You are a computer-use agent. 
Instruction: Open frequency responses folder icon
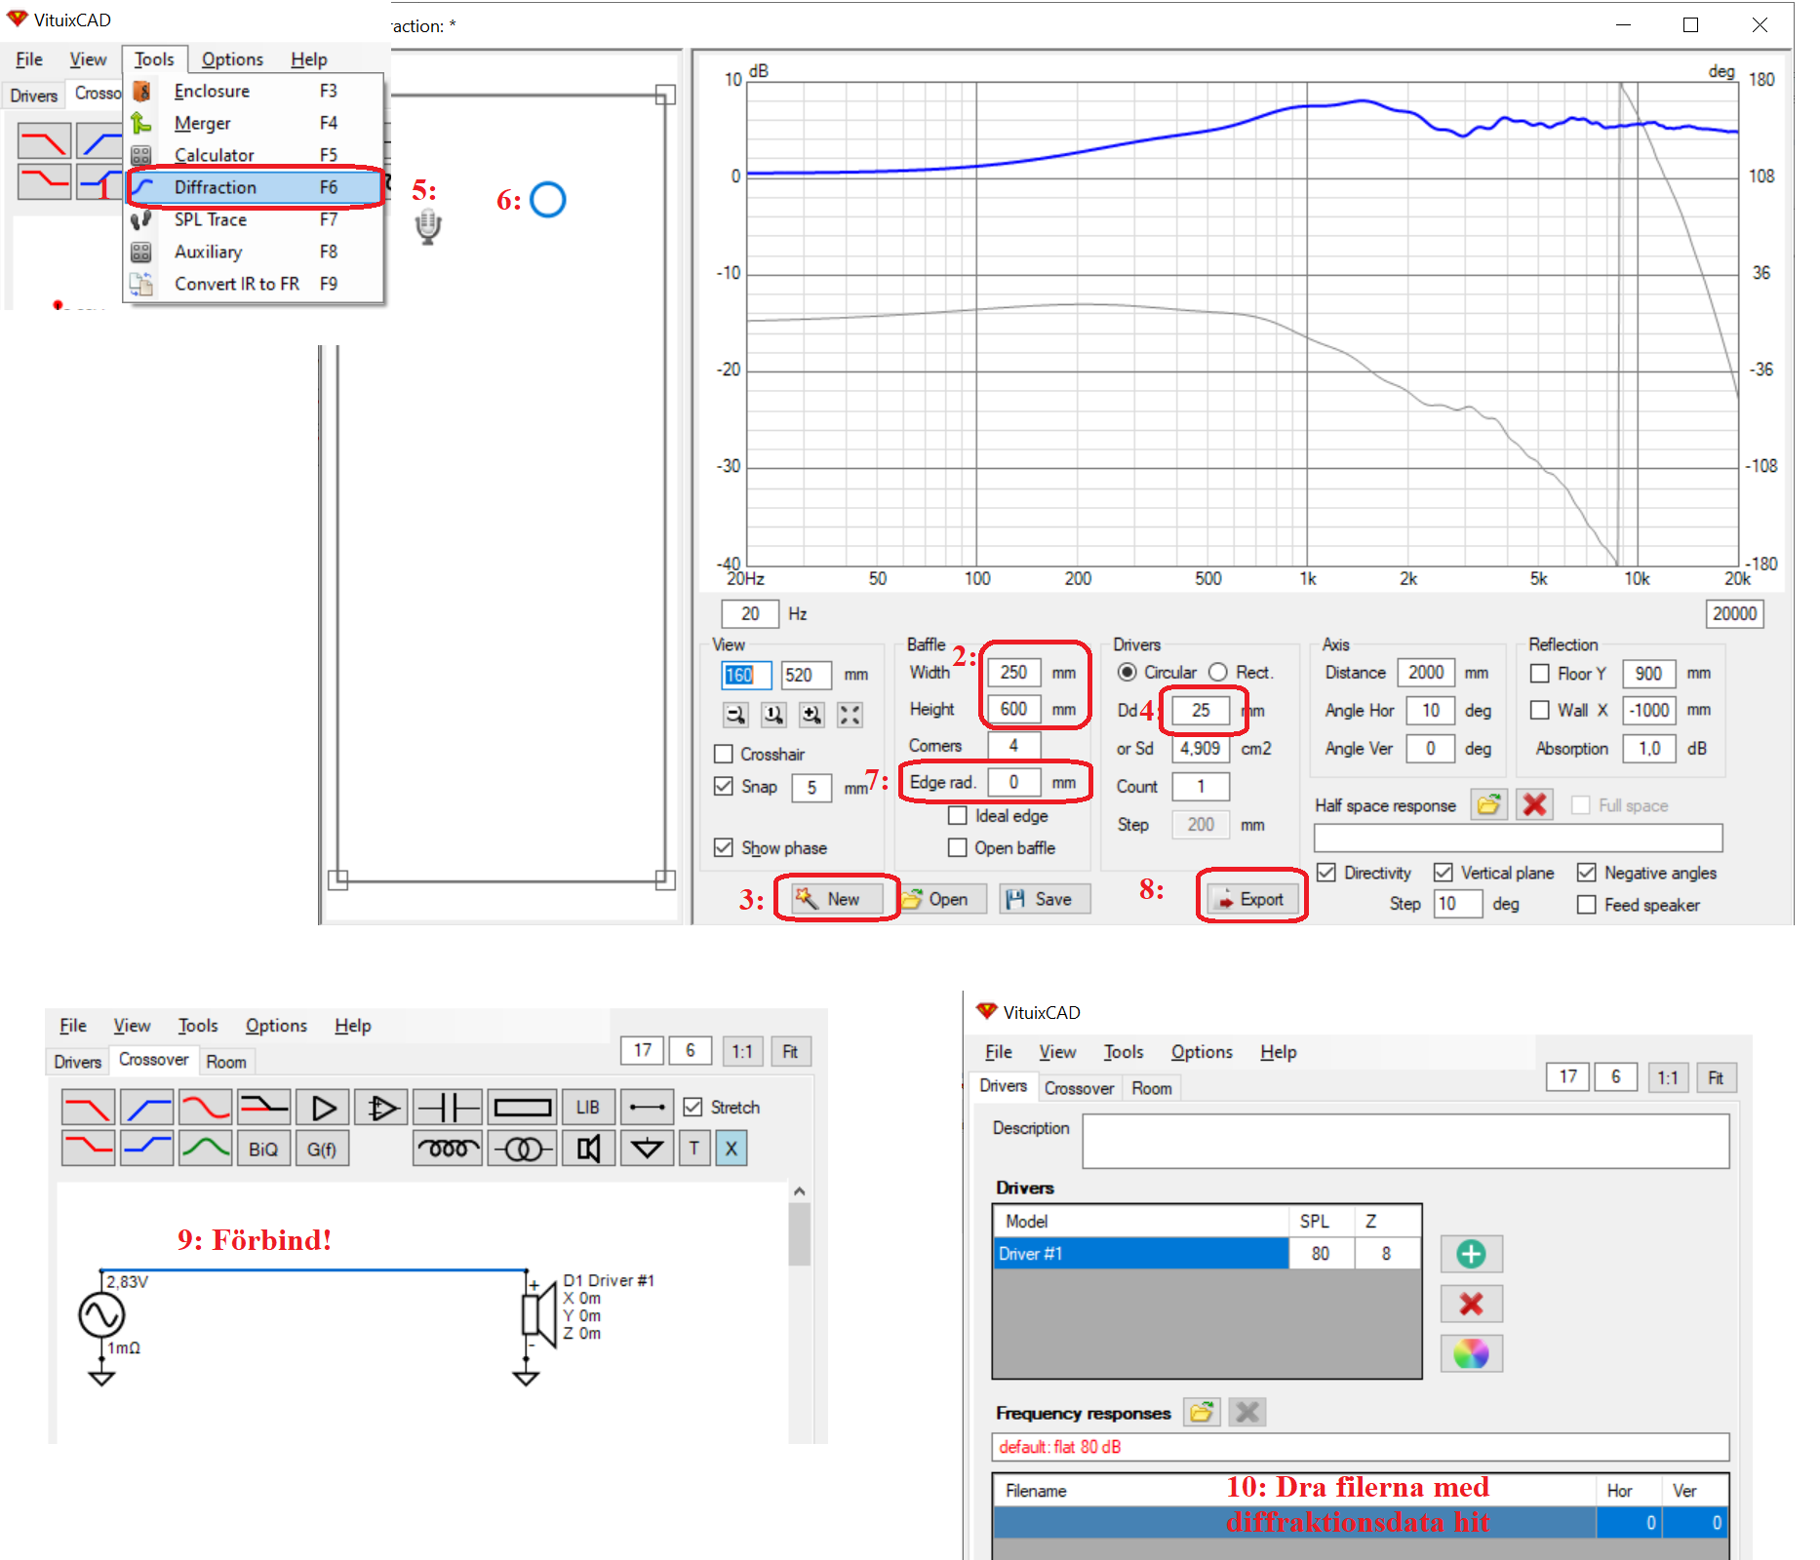point(1202,1412)
